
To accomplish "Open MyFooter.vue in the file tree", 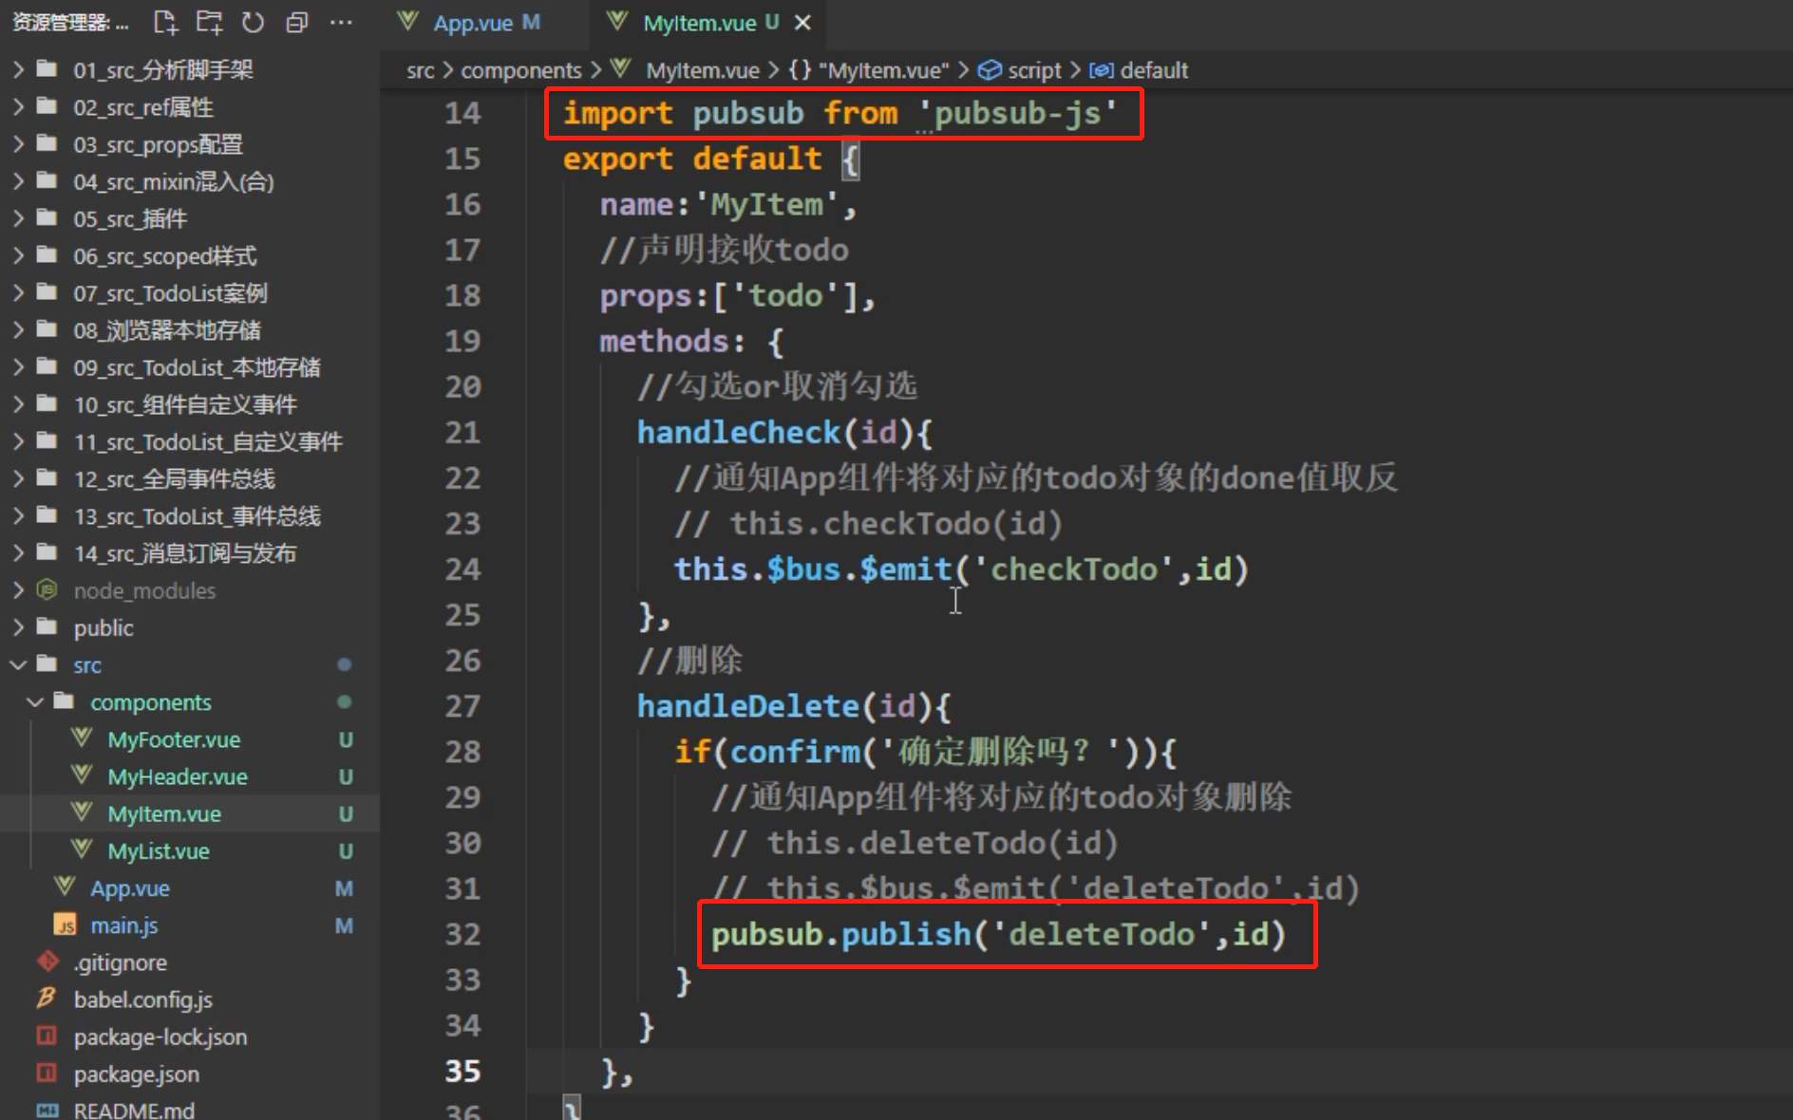I will click(x=174, y=739).
